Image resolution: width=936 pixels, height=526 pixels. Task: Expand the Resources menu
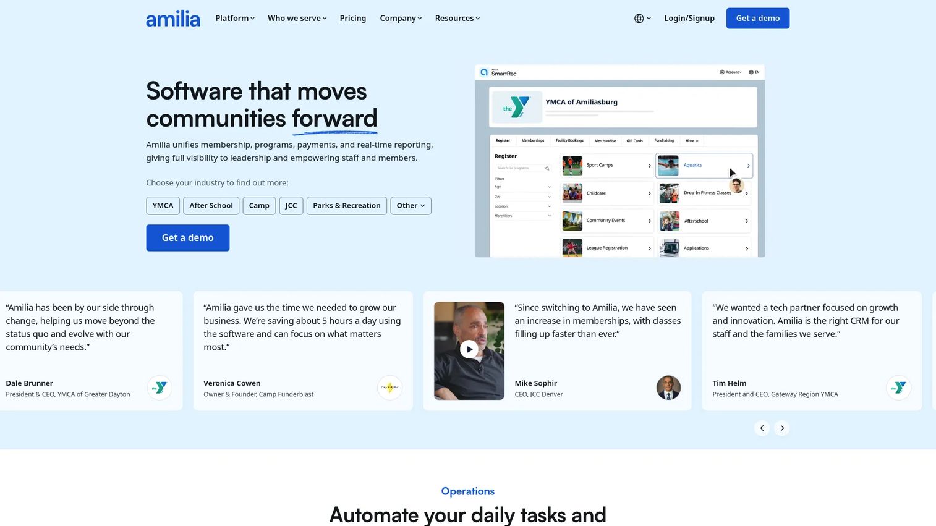click(x=457, y=19)
